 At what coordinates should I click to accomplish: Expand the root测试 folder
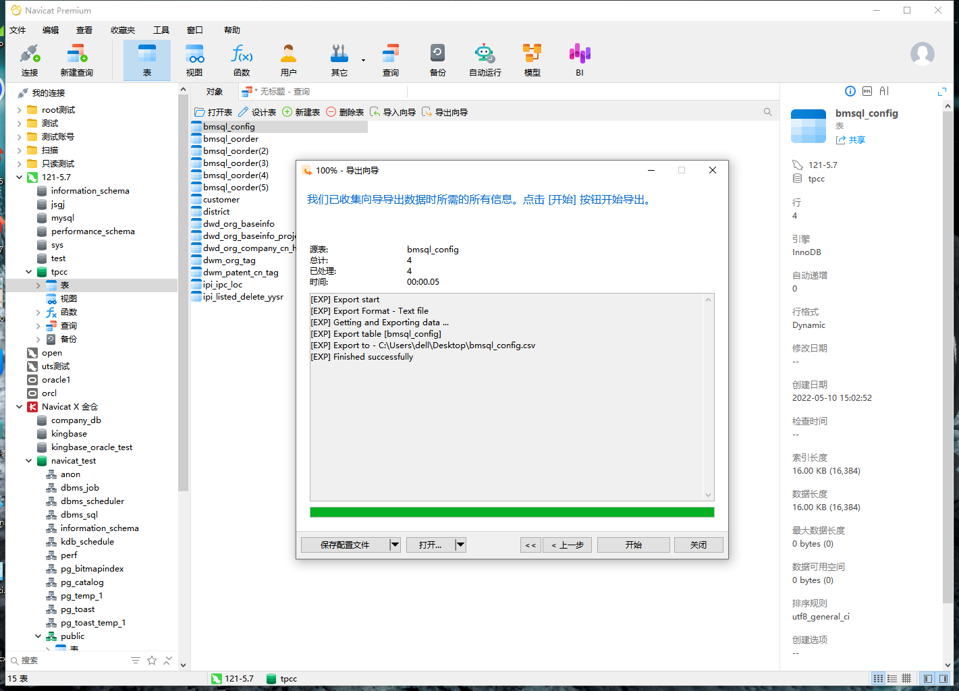[x=19, y=110]
